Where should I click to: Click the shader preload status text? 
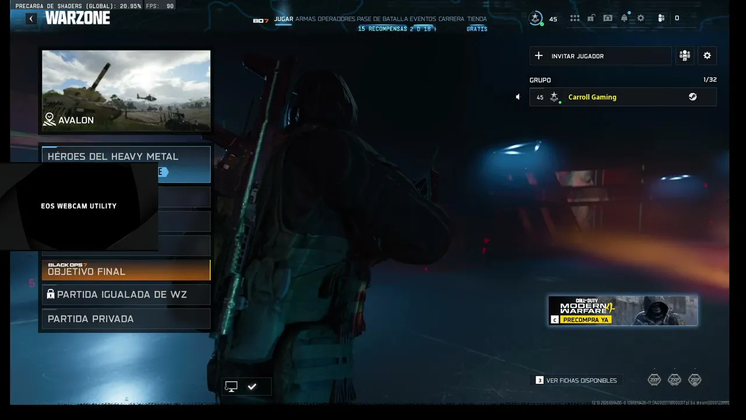coord(78,6)
